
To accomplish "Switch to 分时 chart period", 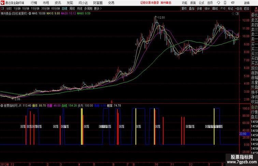I will 9,9.
